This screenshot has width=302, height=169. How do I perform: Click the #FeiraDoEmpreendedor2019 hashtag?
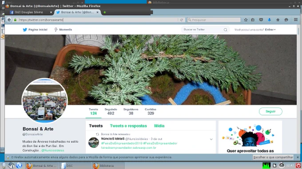coord(122,143)
